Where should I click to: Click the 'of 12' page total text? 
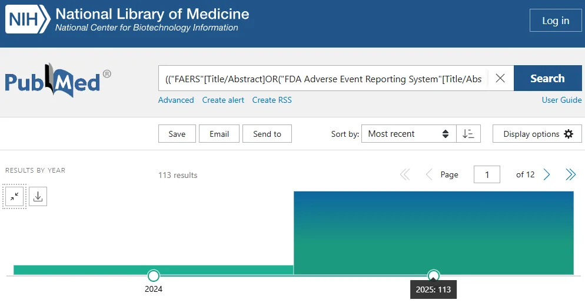coord(526,174)
